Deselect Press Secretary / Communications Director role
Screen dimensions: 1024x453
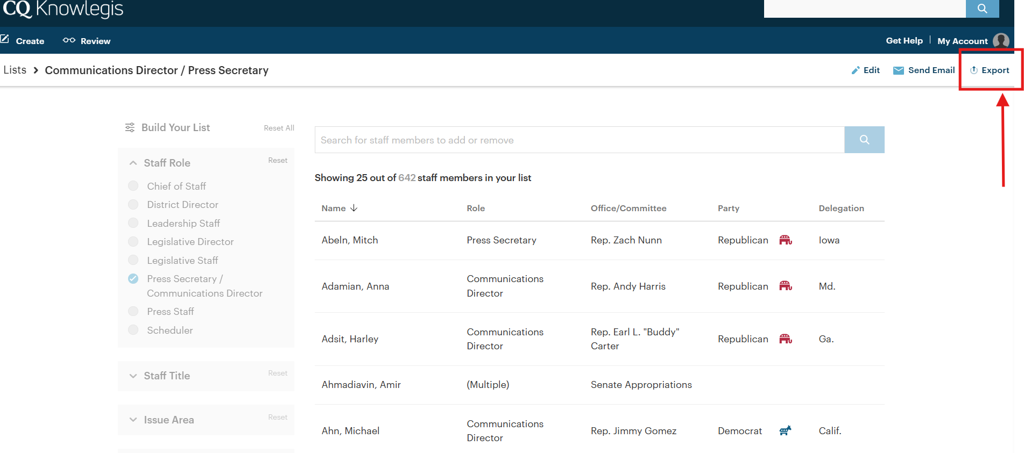click(x=133, y=279)
